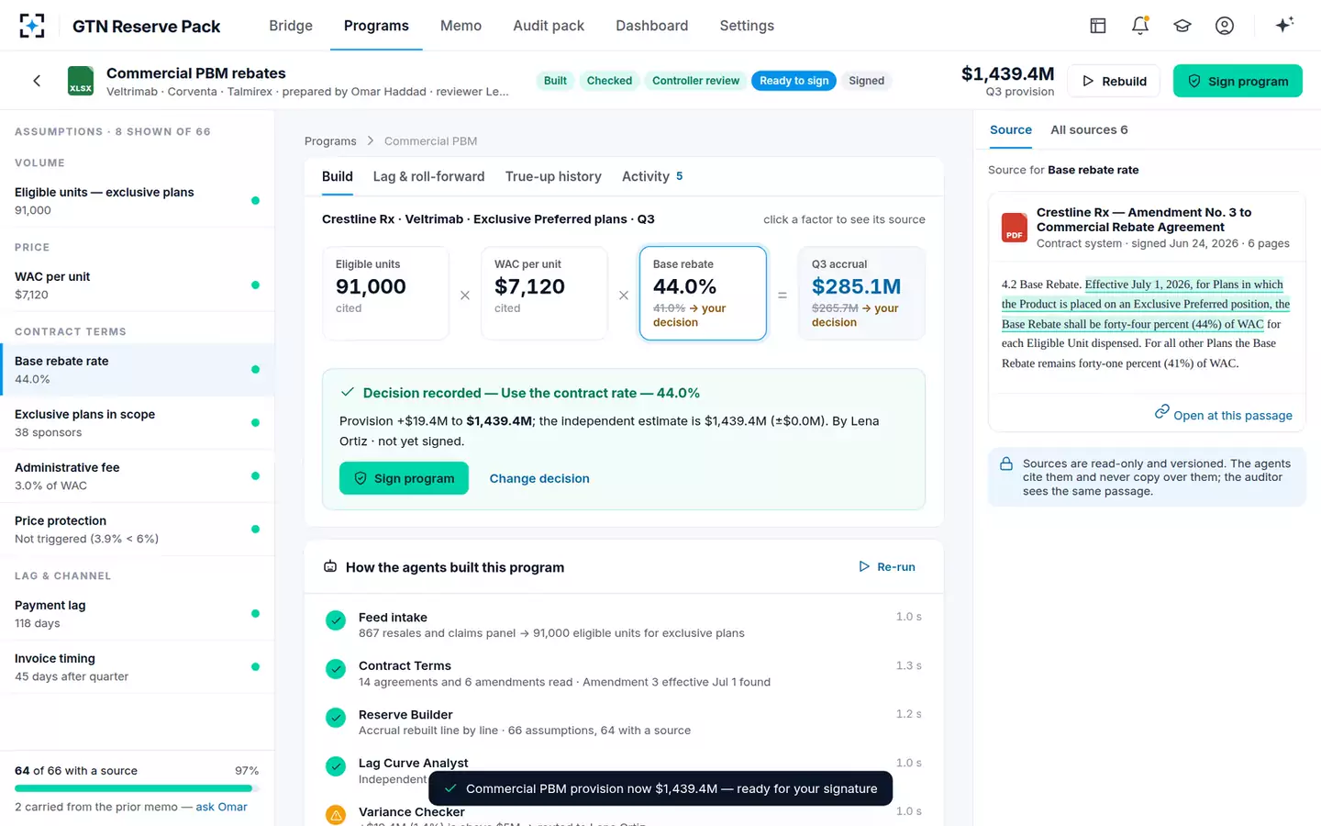Click the sourced assumptions progress bar

click(137, 788)
